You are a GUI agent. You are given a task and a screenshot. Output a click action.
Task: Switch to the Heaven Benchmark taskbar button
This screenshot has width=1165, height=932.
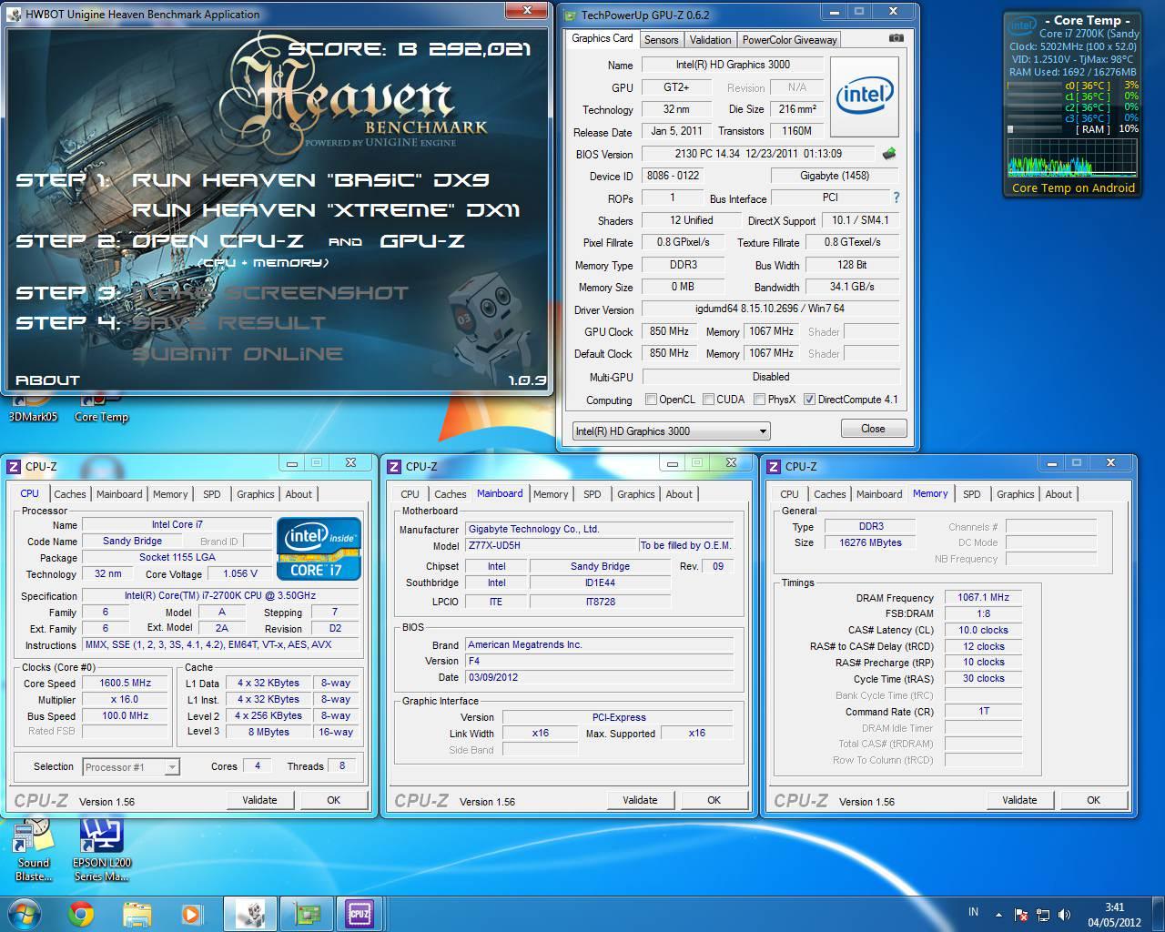click(x=250, y=914)
